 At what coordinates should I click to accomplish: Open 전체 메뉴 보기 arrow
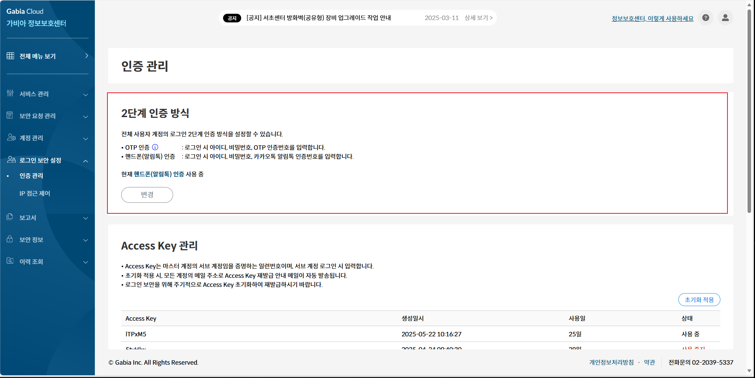point(87,56)
